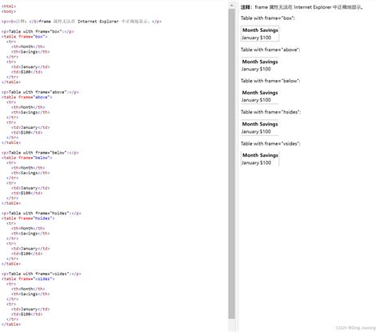Viewport: 379px width, 332px height.
Task: Place cursor on table frame="box" code line
Action: pos(25,37)
